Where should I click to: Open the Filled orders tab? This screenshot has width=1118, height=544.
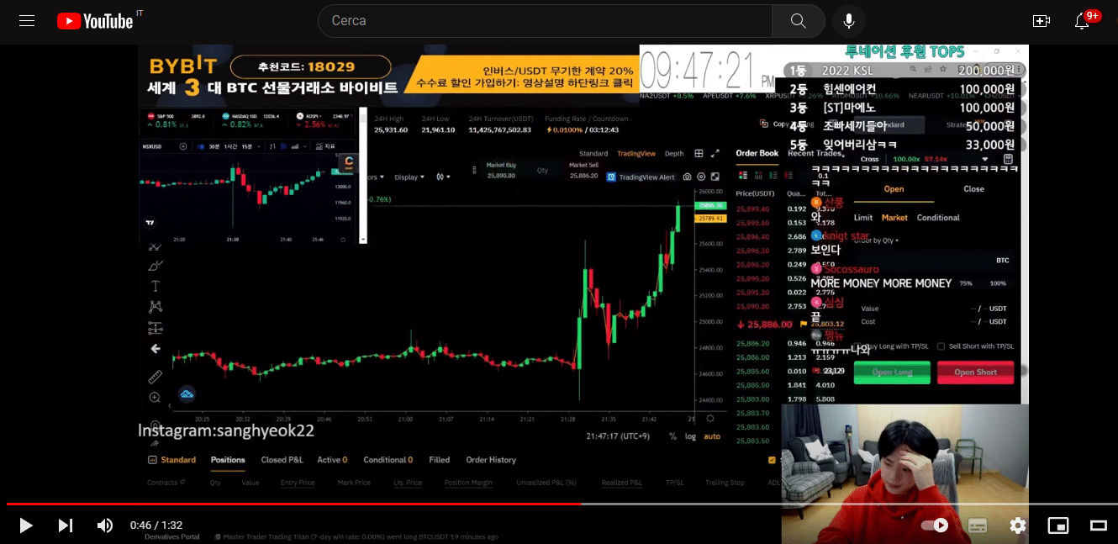point(440,460)
